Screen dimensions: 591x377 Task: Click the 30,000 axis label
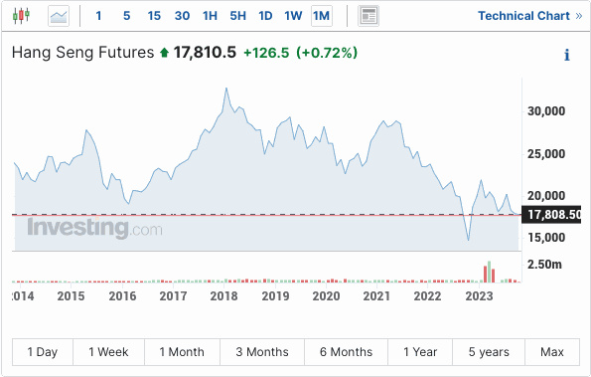point(546,111)
